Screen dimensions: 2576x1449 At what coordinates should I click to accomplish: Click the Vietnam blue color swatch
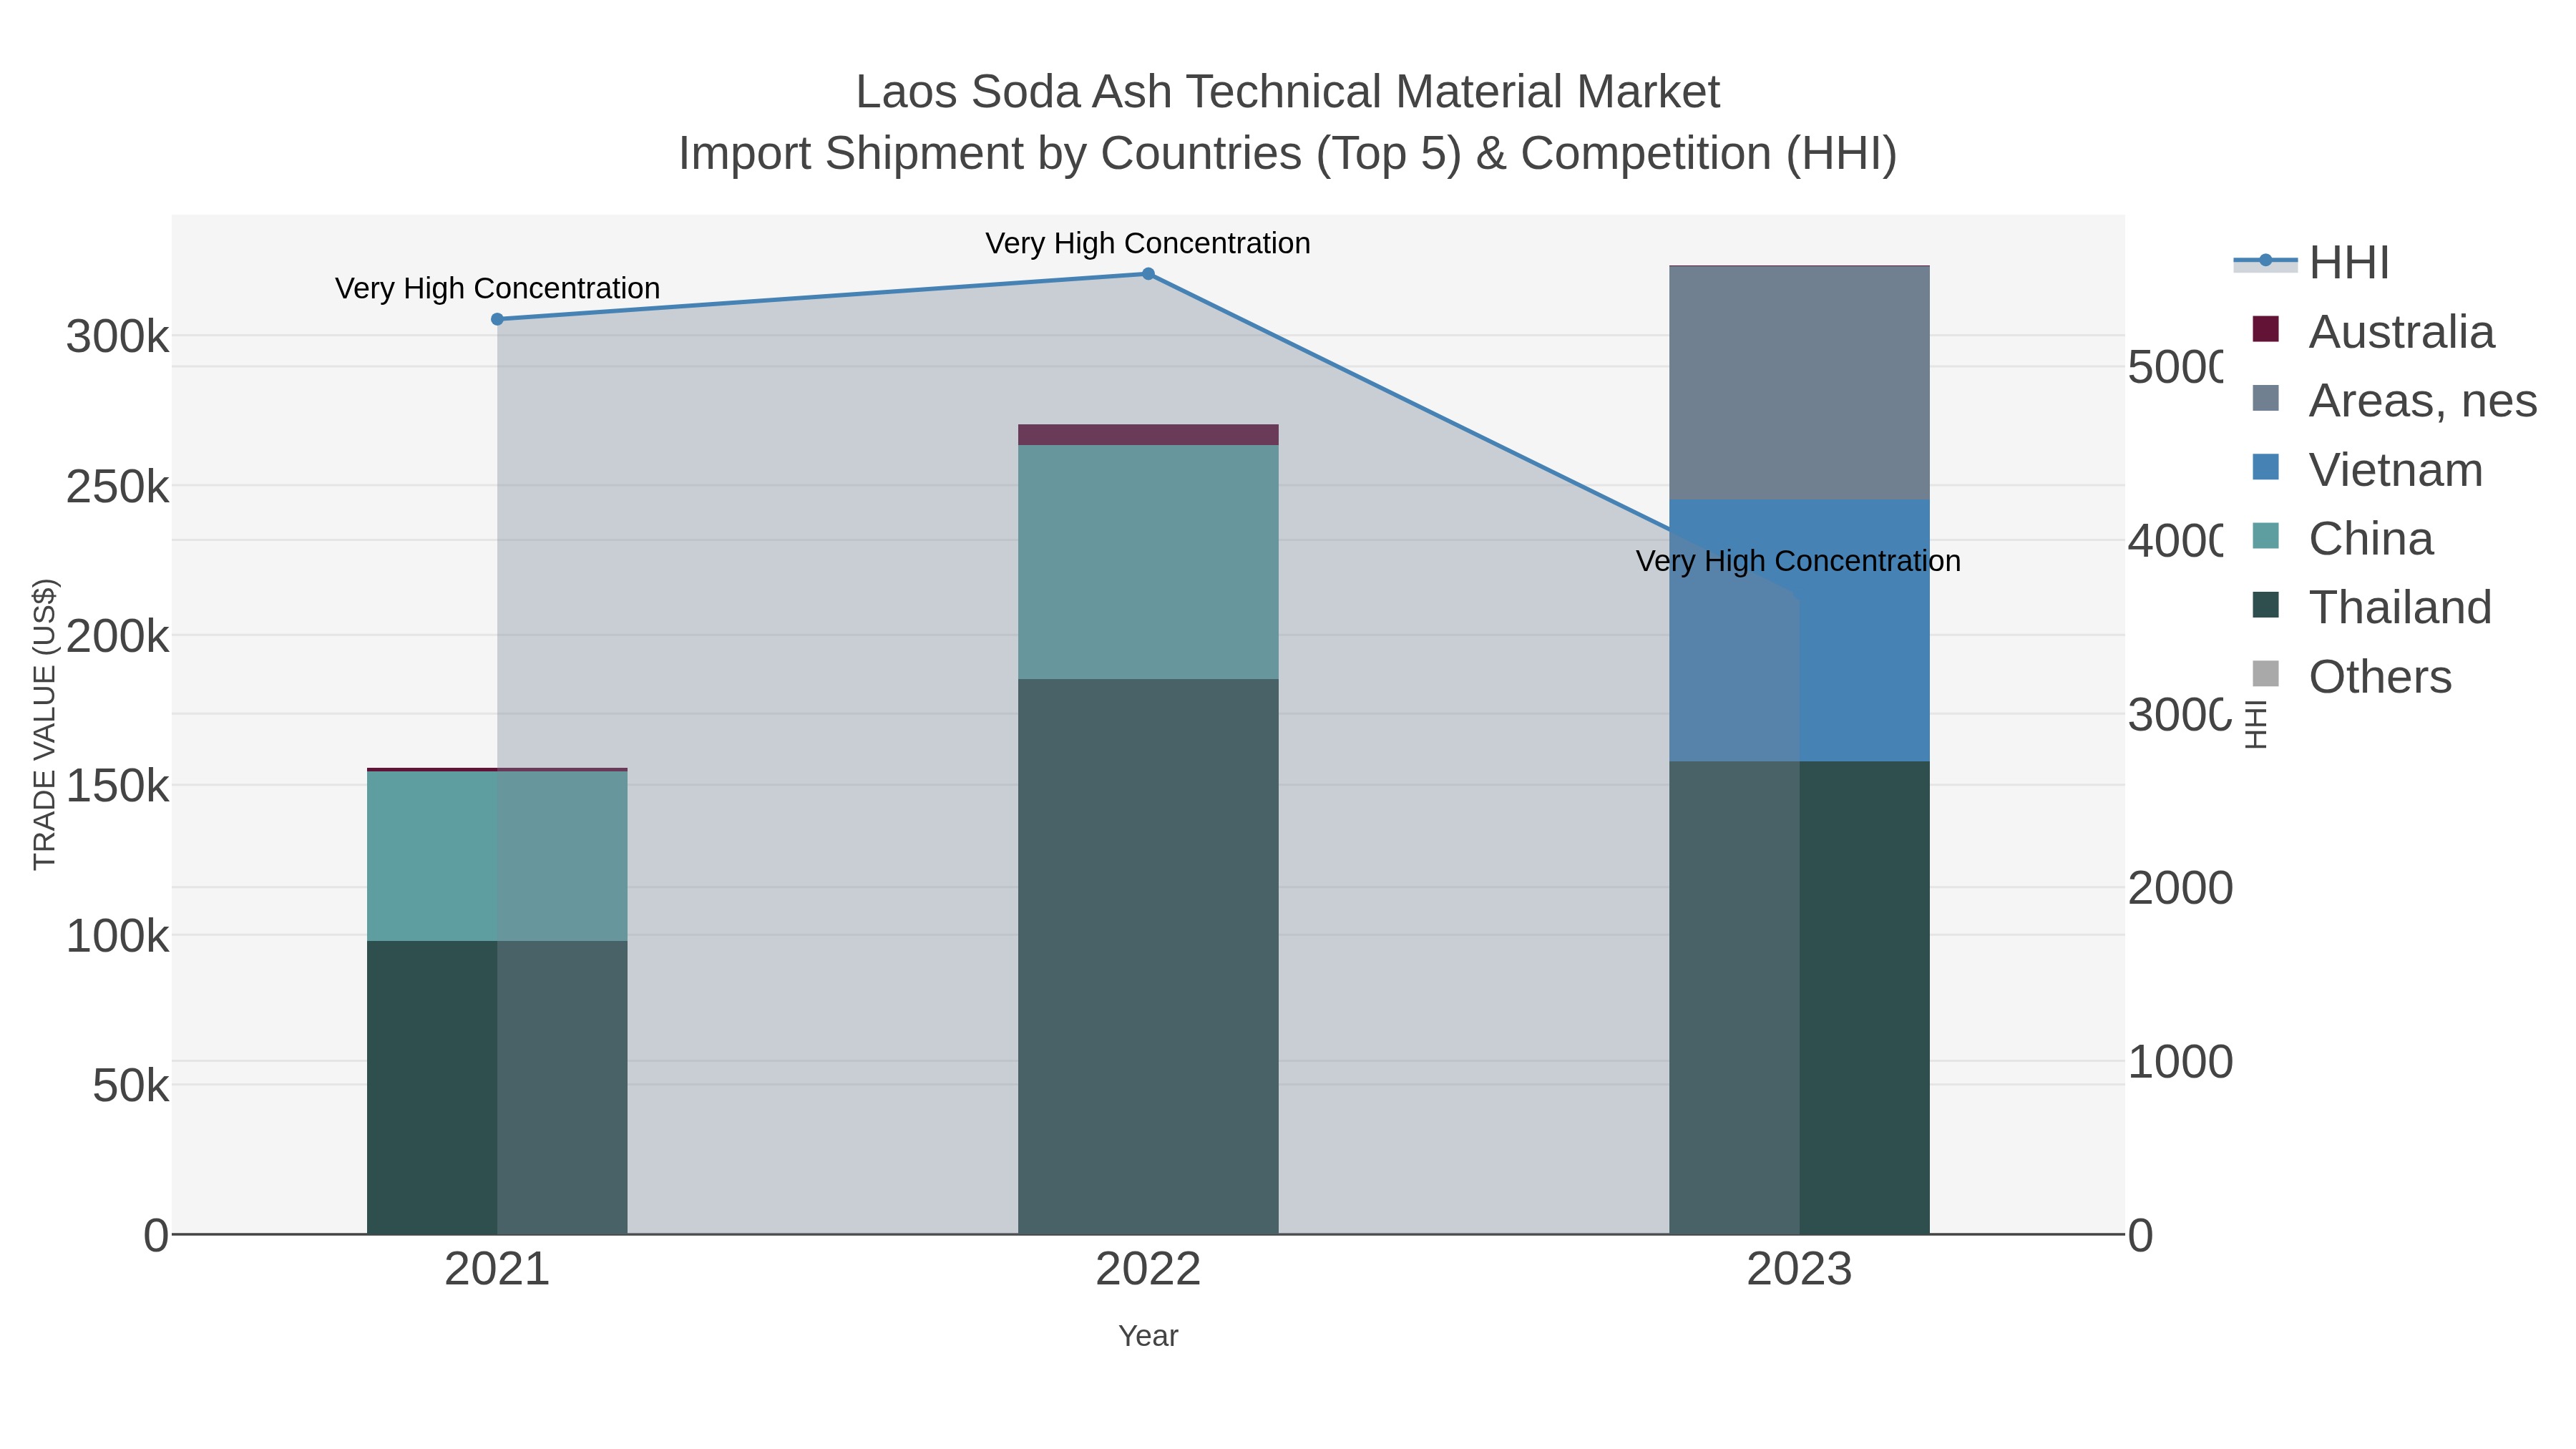(2265, 467)
